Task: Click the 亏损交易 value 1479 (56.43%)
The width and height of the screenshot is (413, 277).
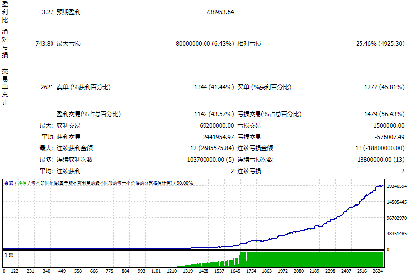Action: [x=384, y=114]
